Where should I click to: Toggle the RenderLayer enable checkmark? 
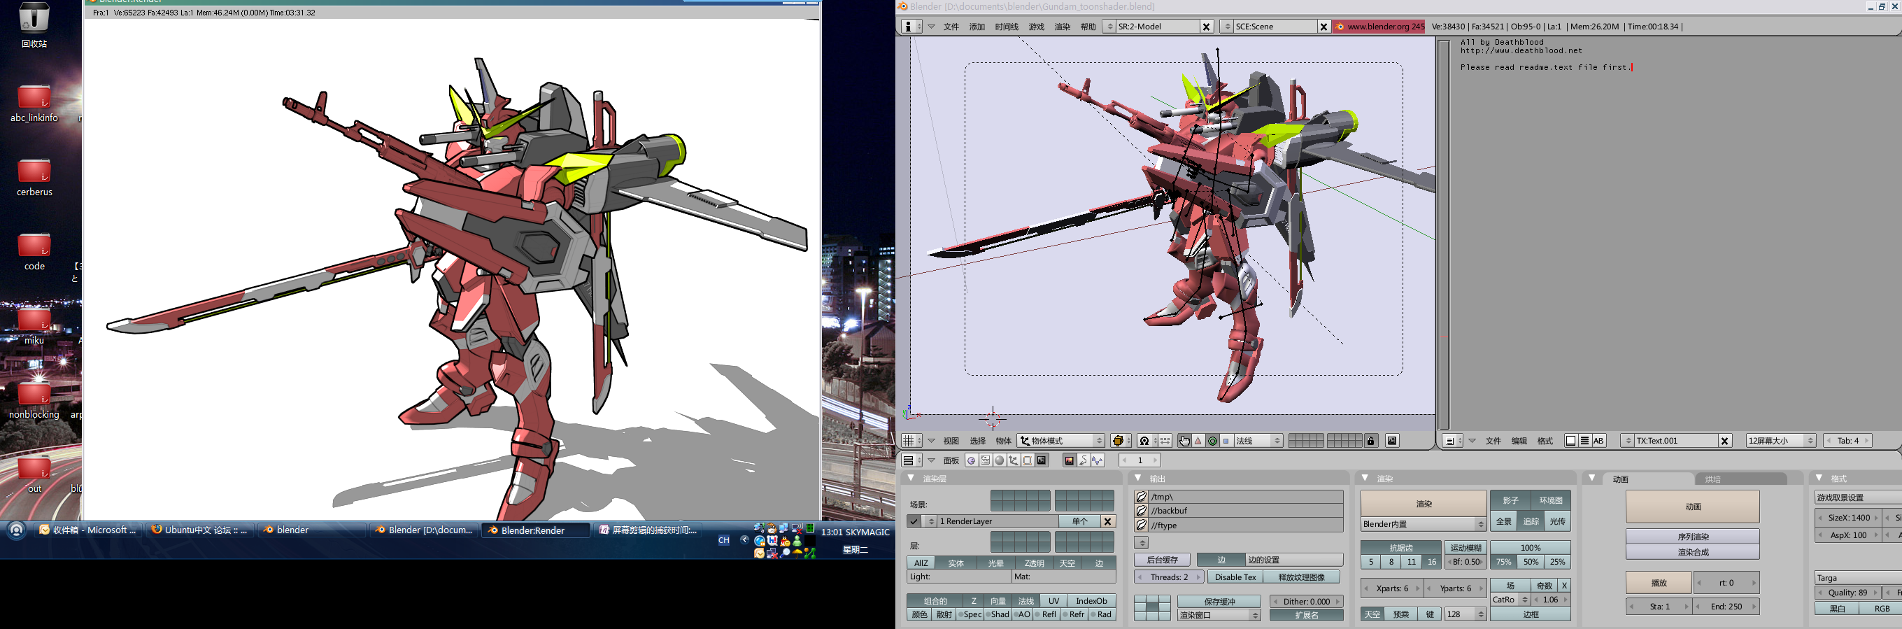[914, 521]
